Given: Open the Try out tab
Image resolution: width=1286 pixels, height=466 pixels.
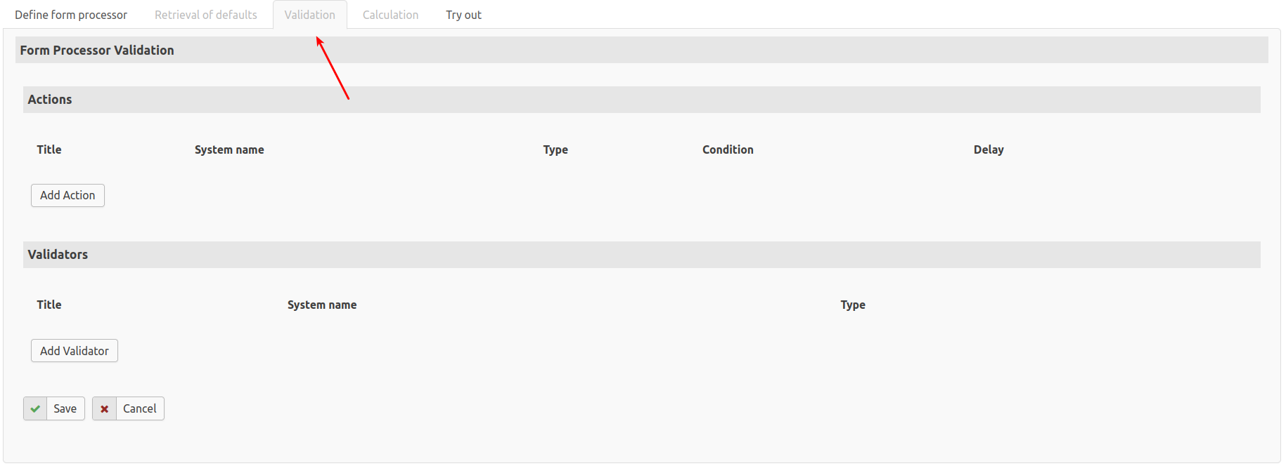Looking at the screenshot, I should (463, 15).
